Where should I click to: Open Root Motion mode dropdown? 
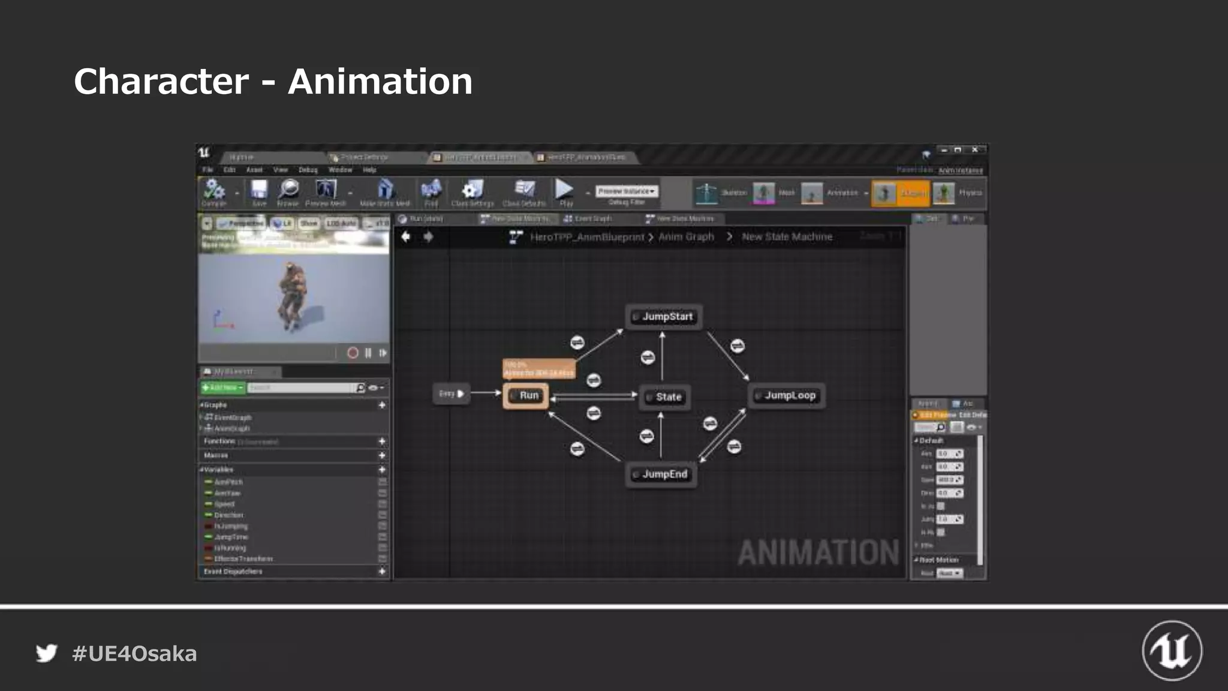[949, 573]
